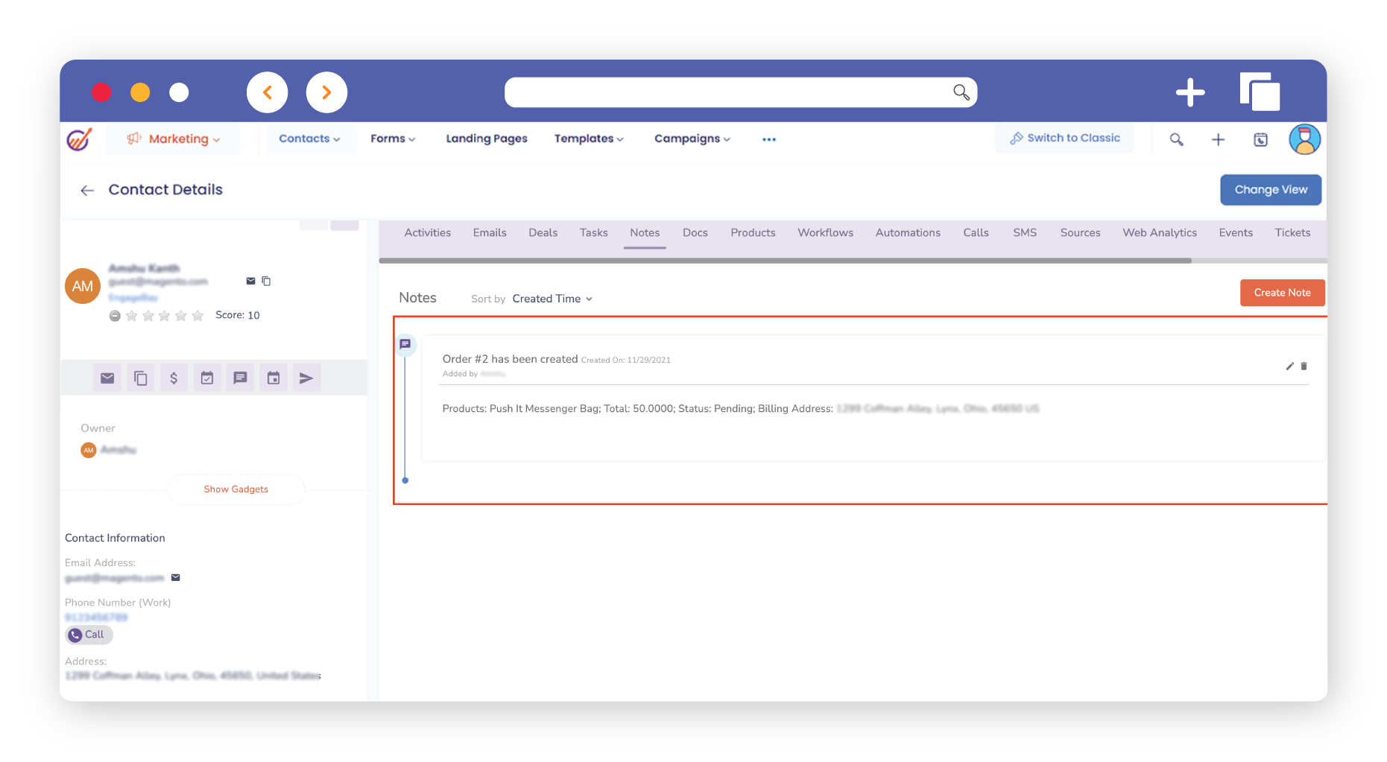Rate the contact with the first star
Viewport: 1387px width, 762px height.
click(132, 316)
